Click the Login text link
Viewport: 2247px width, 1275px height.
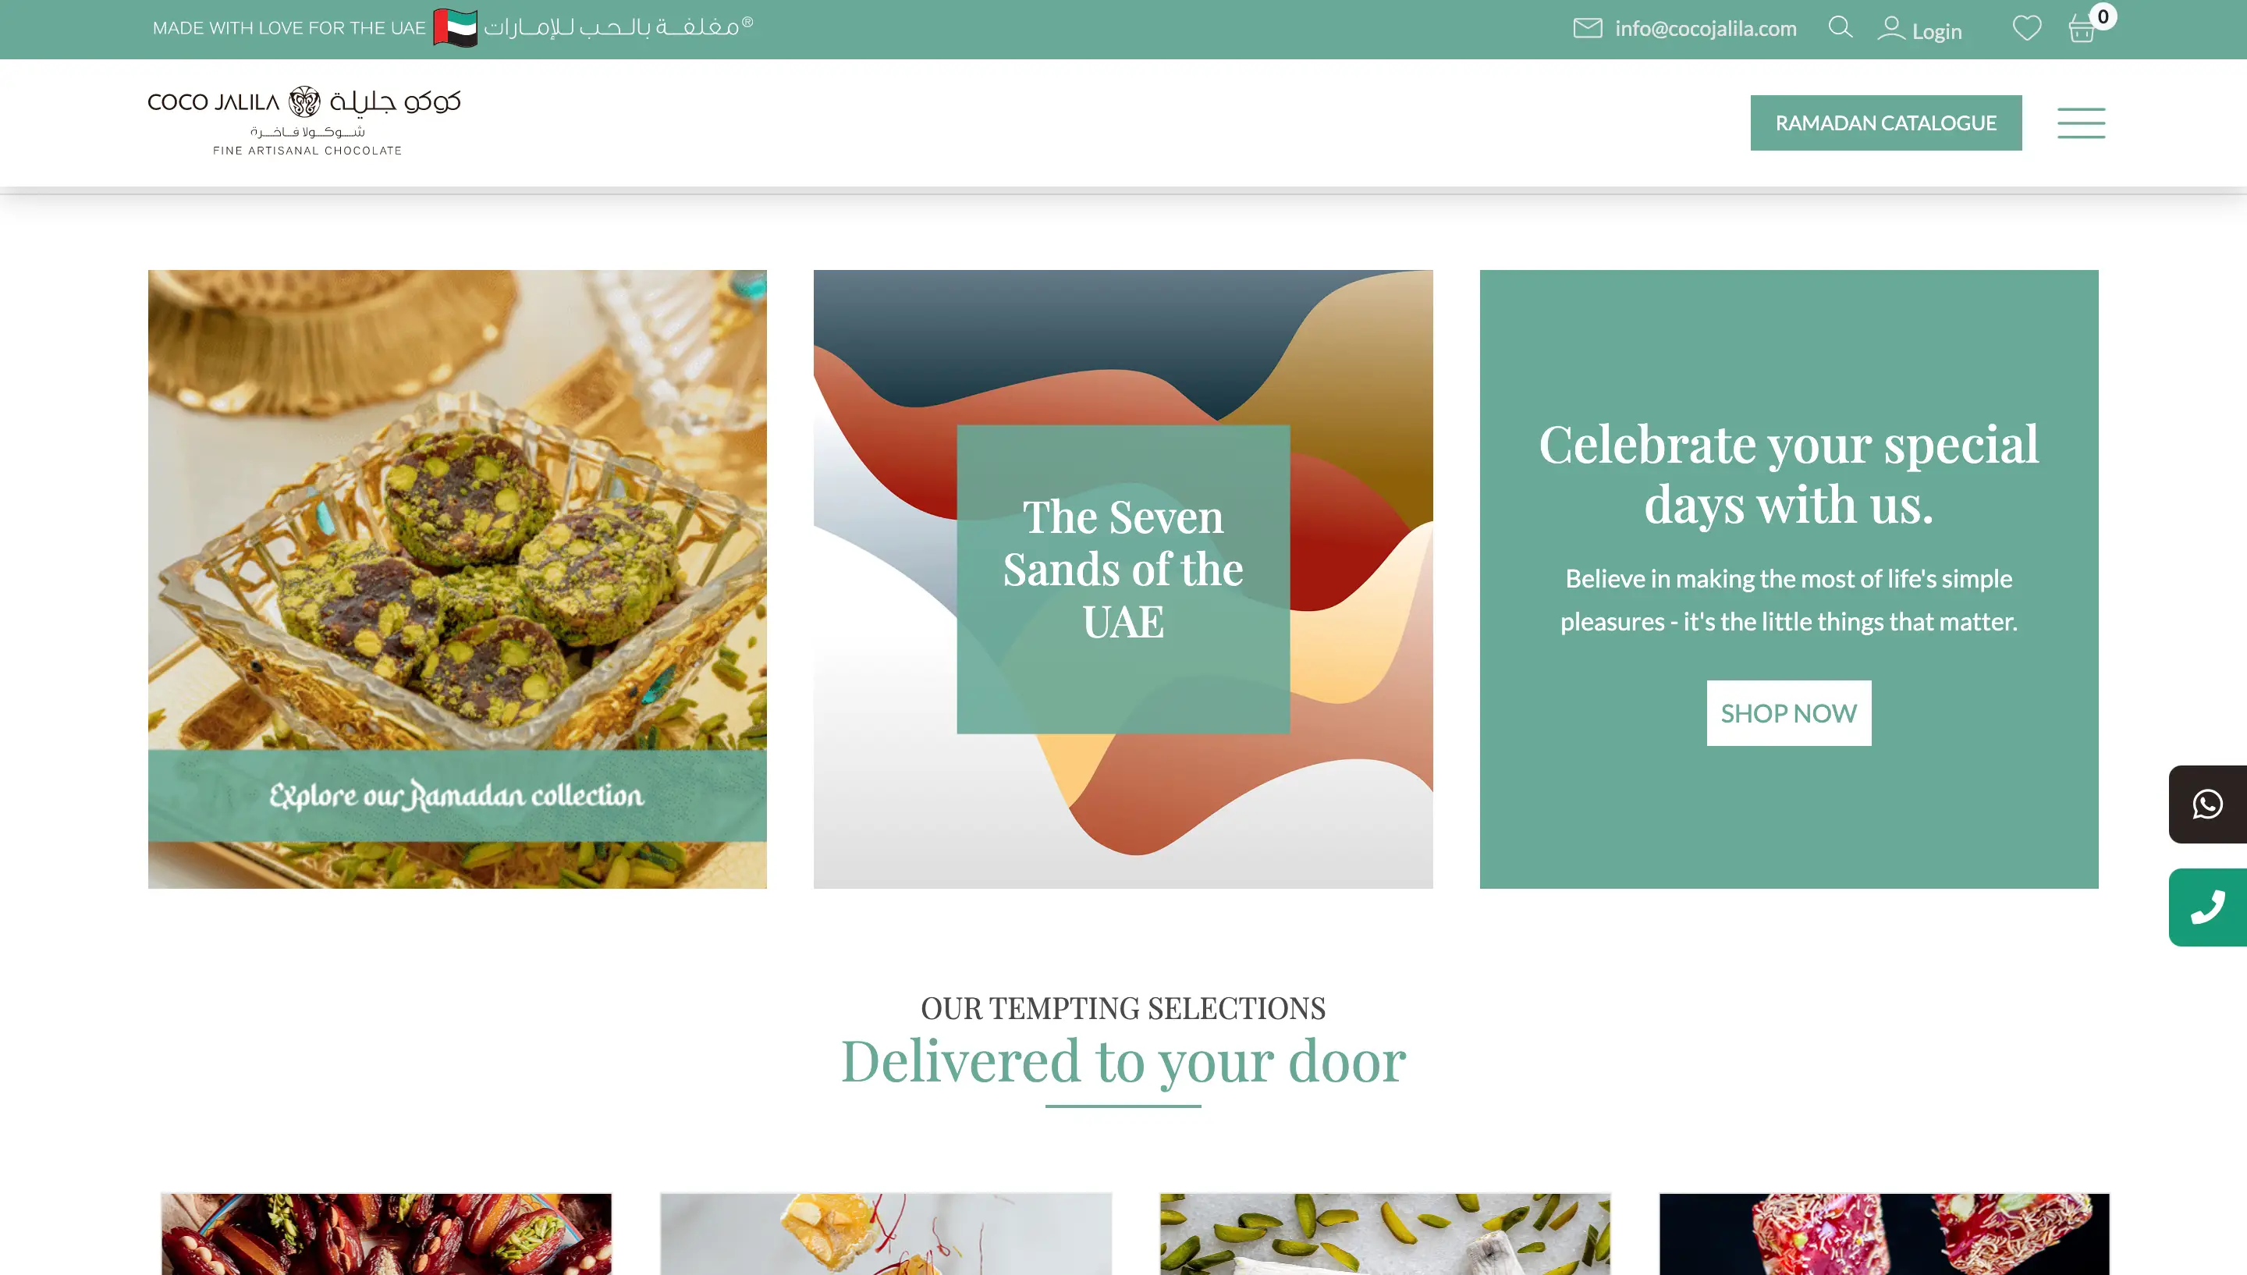pos(1936,30)
